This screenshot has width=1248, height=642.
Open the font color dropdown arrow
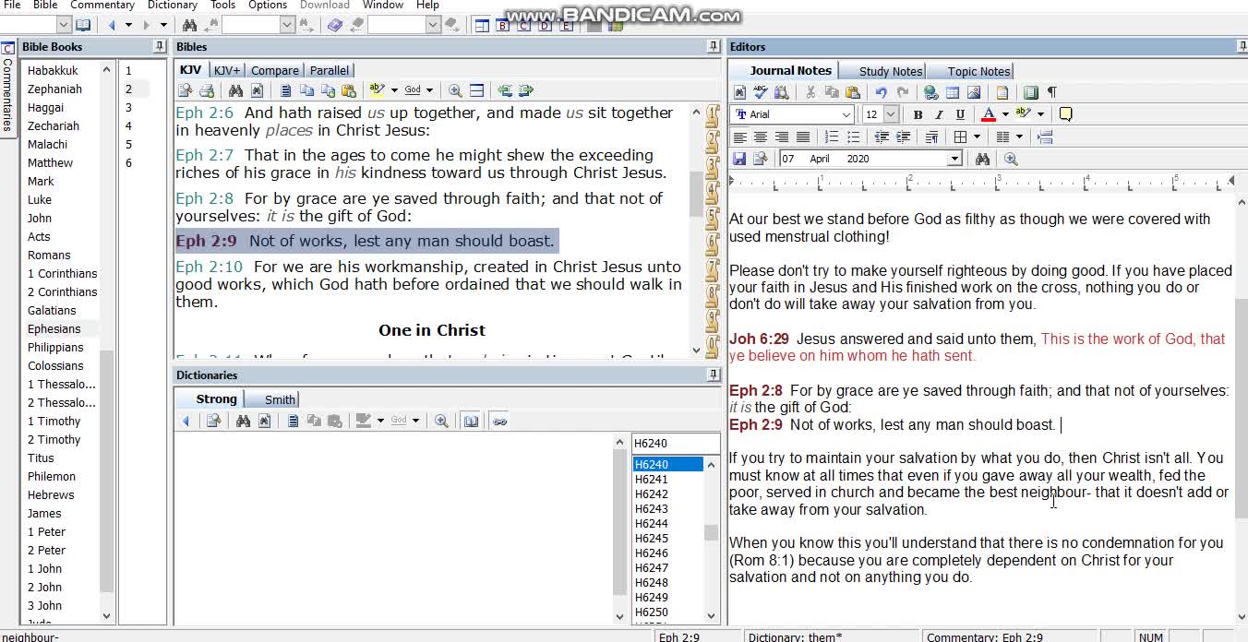[x=1004, y=114]
